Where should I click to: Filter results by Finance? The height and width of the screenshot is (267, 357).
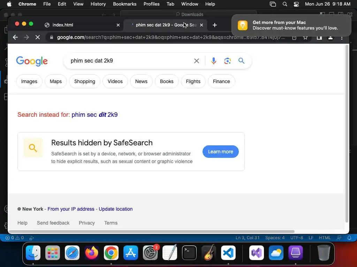point(221,81)
